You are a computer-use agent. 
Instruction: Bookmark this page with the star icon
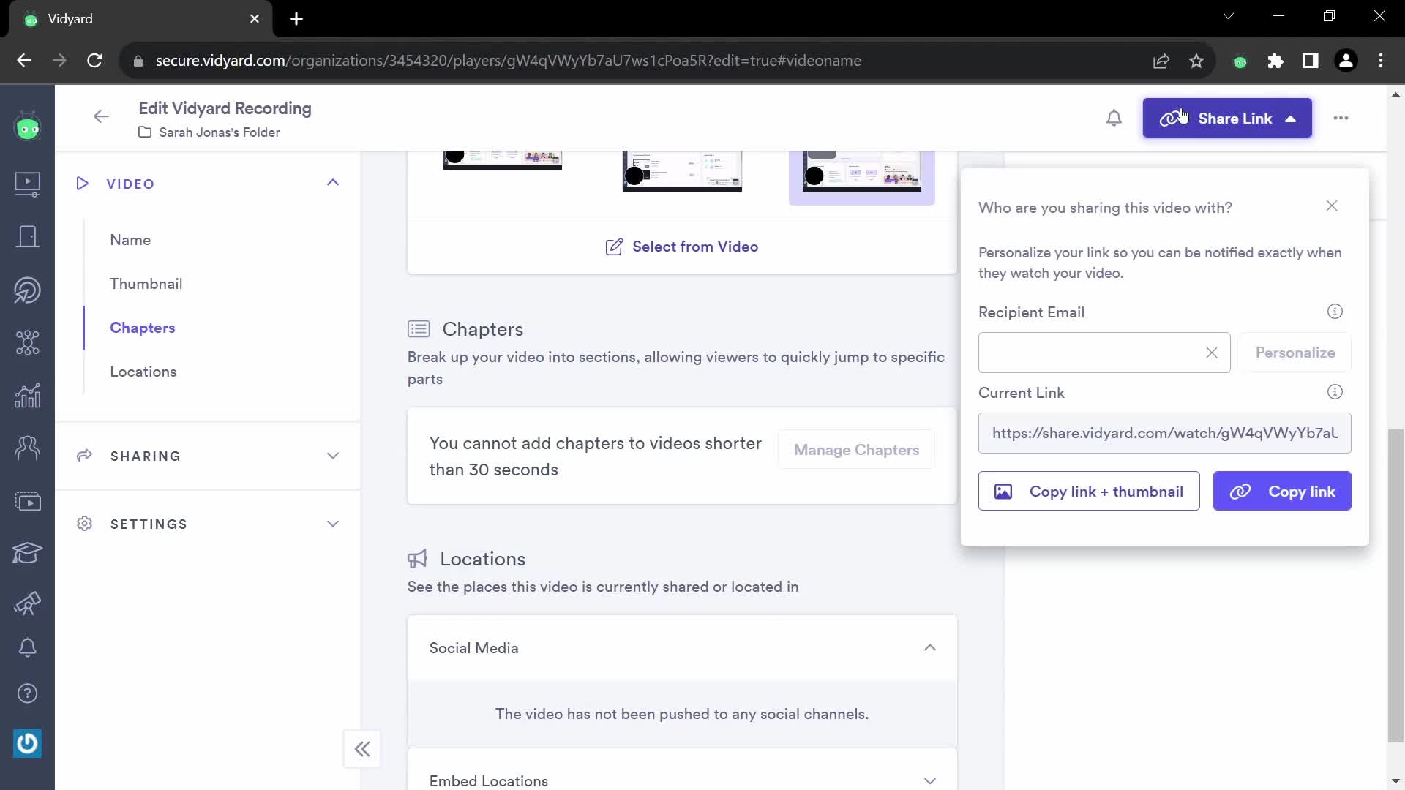[1196, 61]
